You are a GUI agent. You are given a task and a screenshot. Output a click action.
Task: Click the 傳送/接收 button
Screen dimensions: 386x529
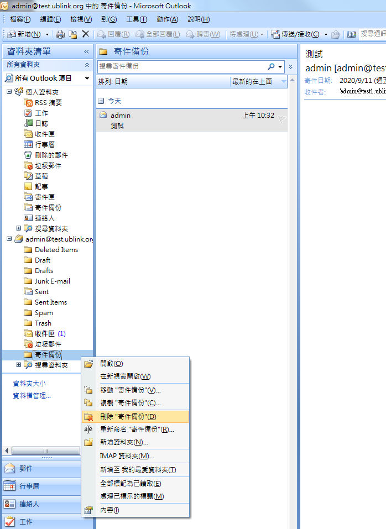click(x=295, y=34)
